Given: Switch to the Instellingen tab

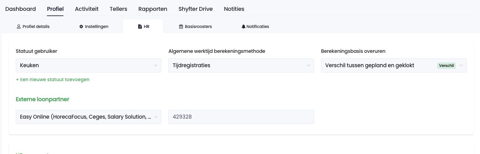Looking at the screenshot, I should coord(94,26).
